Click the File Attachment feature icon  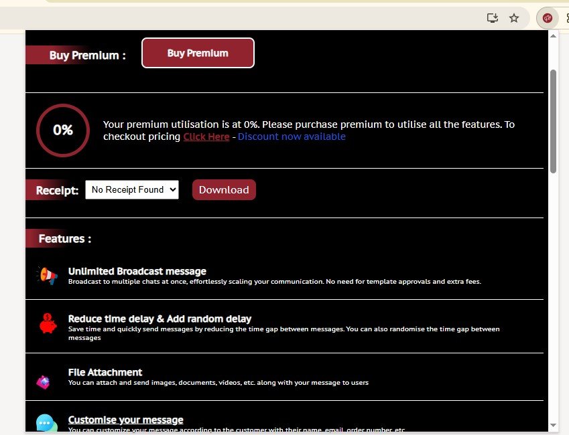(44, 382)
